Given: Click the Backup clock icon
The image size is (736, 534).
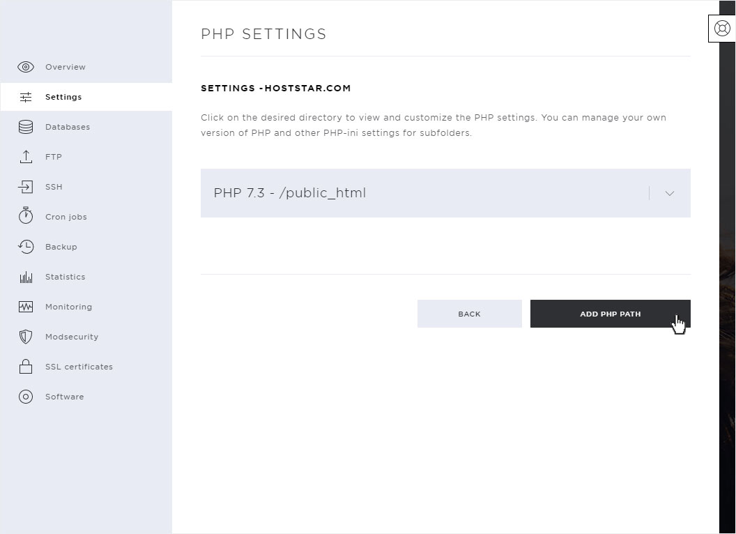Looking at the screenshot, I should 26,247.
